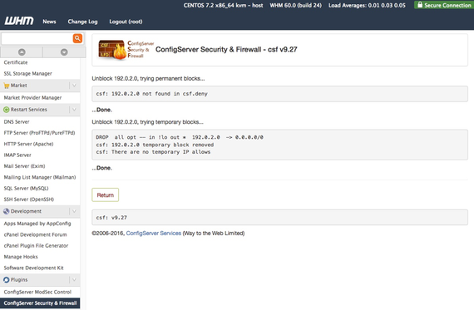Open Market Provider Manager

tap(32, 97)
